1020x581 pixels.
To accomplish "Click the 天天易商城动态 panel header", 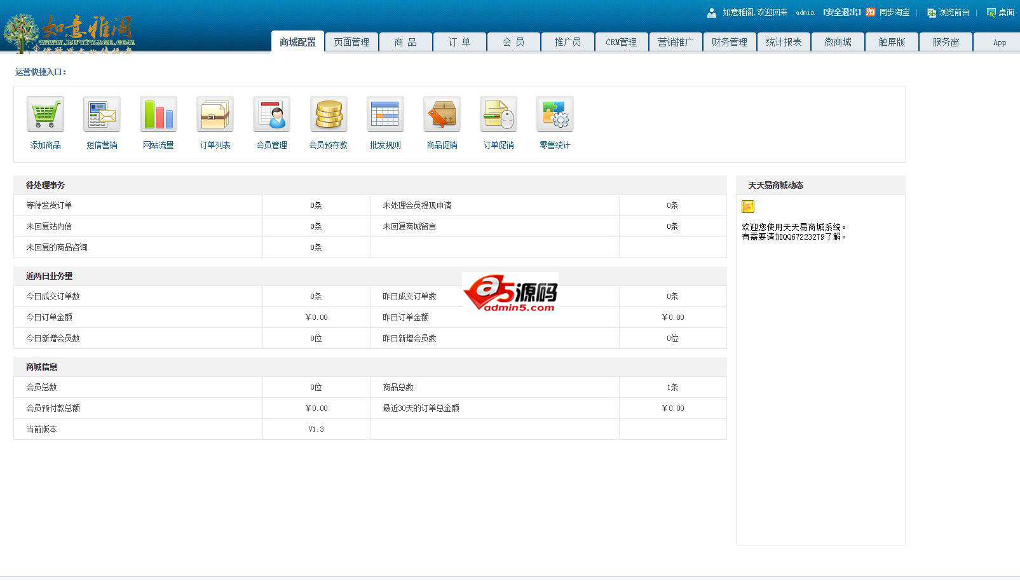I will click(775, 185).
